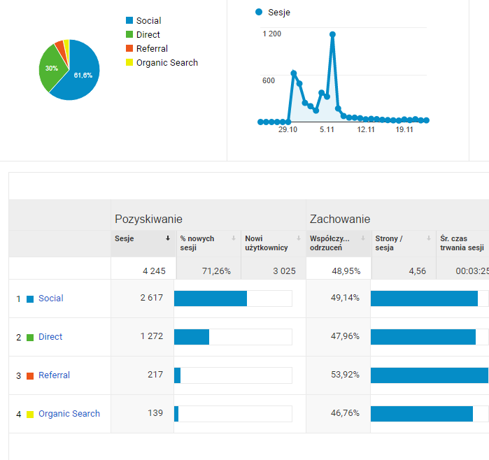Viewport: 489px width, 460px height.
Task: Sort by Nowi użytkownicy arrow
Action: tap(299, 238)
